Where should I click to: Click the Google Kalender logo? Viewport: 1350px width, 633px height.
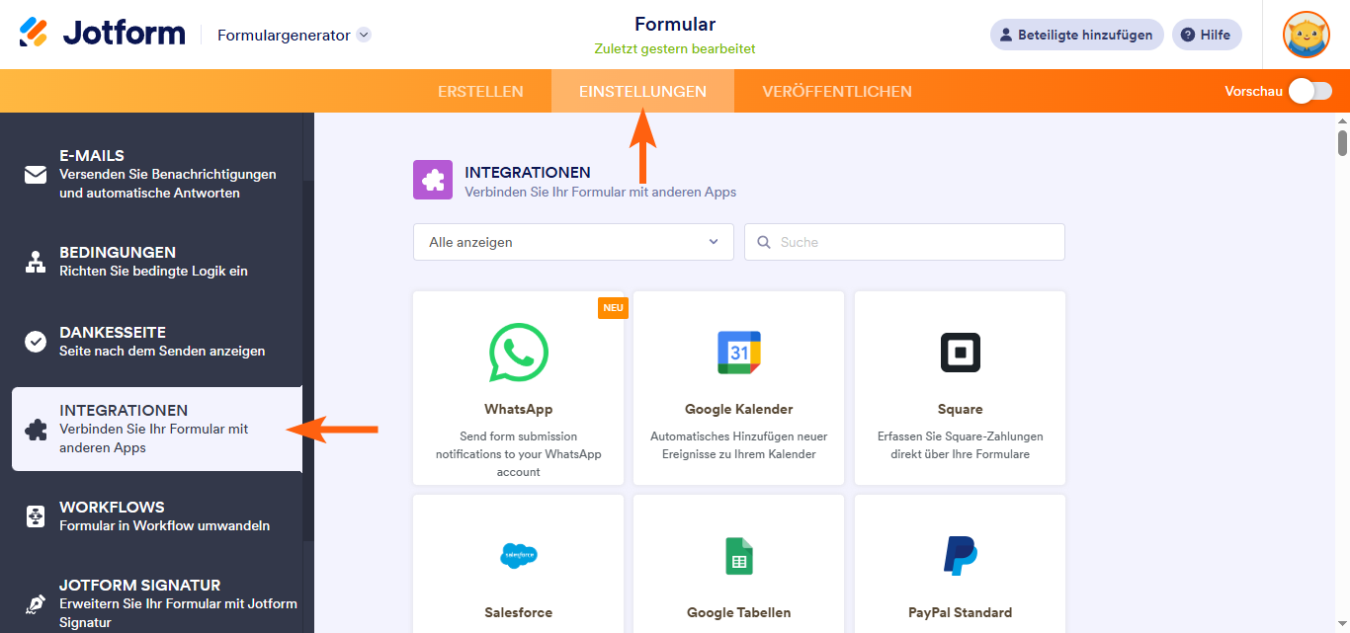(739, 353)
